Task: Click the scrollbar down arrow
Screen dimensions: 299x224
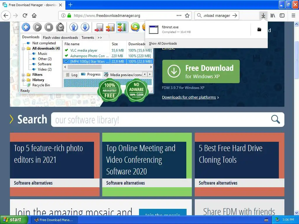Action: pos(297,213)
